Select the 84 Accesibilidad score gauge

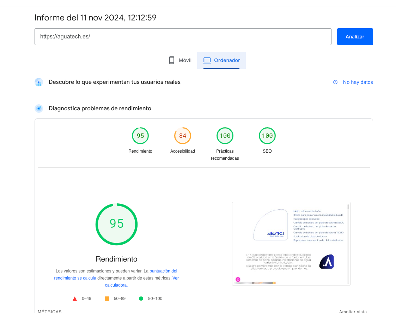[x=183, y=136]
